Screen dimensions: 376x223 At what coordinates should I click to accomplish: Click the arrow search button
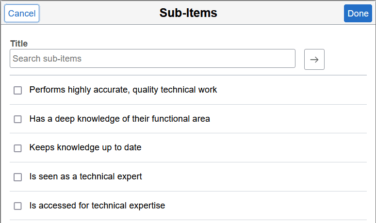(314, 59)
